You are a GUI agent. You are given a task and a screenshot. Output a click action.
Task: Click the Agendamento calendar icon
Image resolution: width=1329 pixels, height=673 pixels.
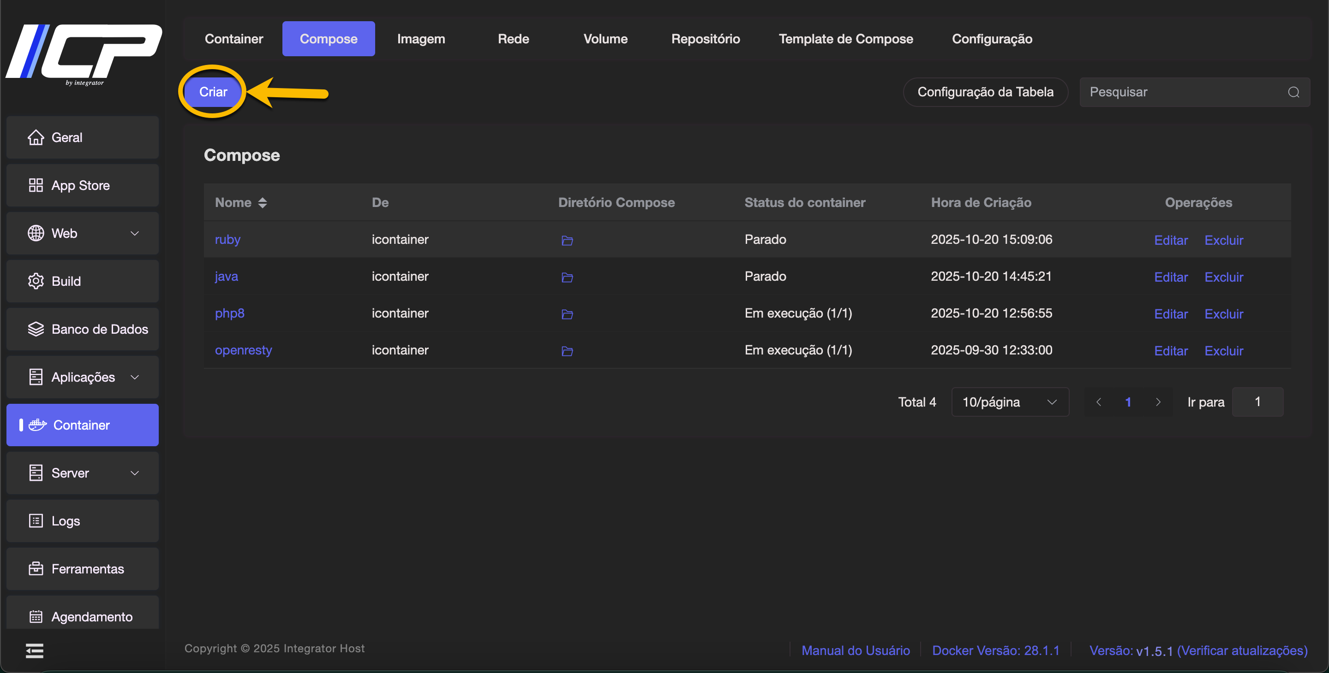point(36,616)
